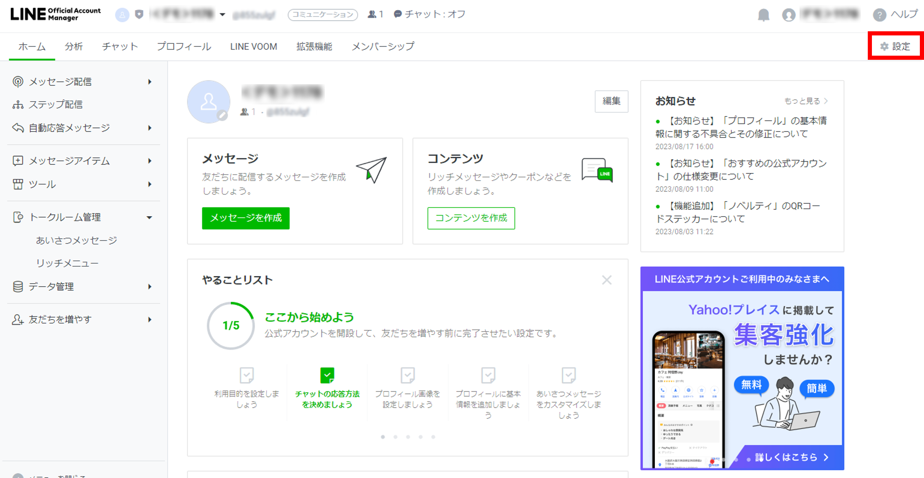Switch to the チャット tab

pos(120,46)
